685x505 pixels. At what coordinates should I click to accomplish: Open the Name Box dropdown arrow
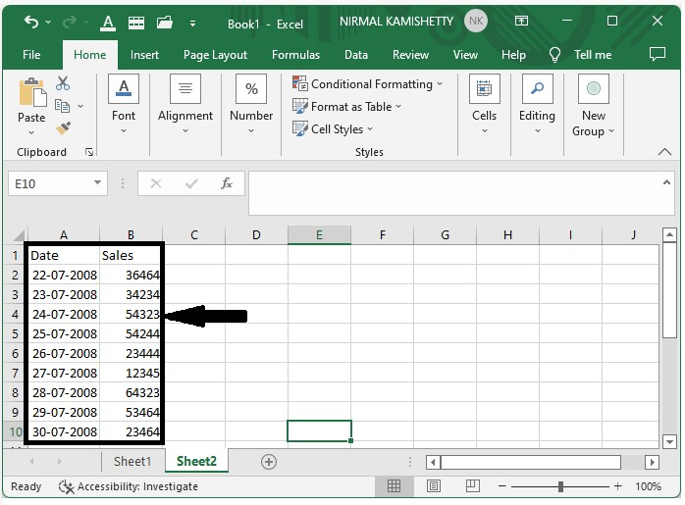click(98, 183)
